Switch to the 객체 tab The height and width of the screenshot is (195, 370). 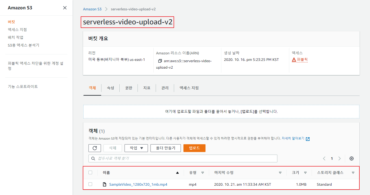point(92,88)
